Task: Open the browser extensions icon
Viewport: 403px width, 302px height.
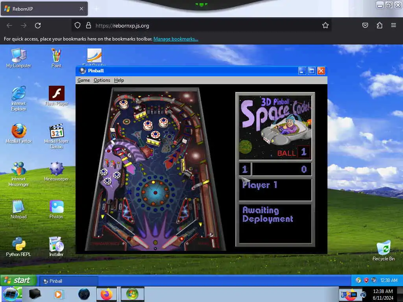Action: [x=379, y=25]
